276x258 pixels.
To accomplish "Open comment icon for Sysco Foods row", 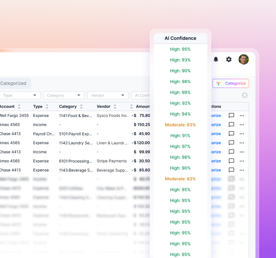I will (231, 116).
